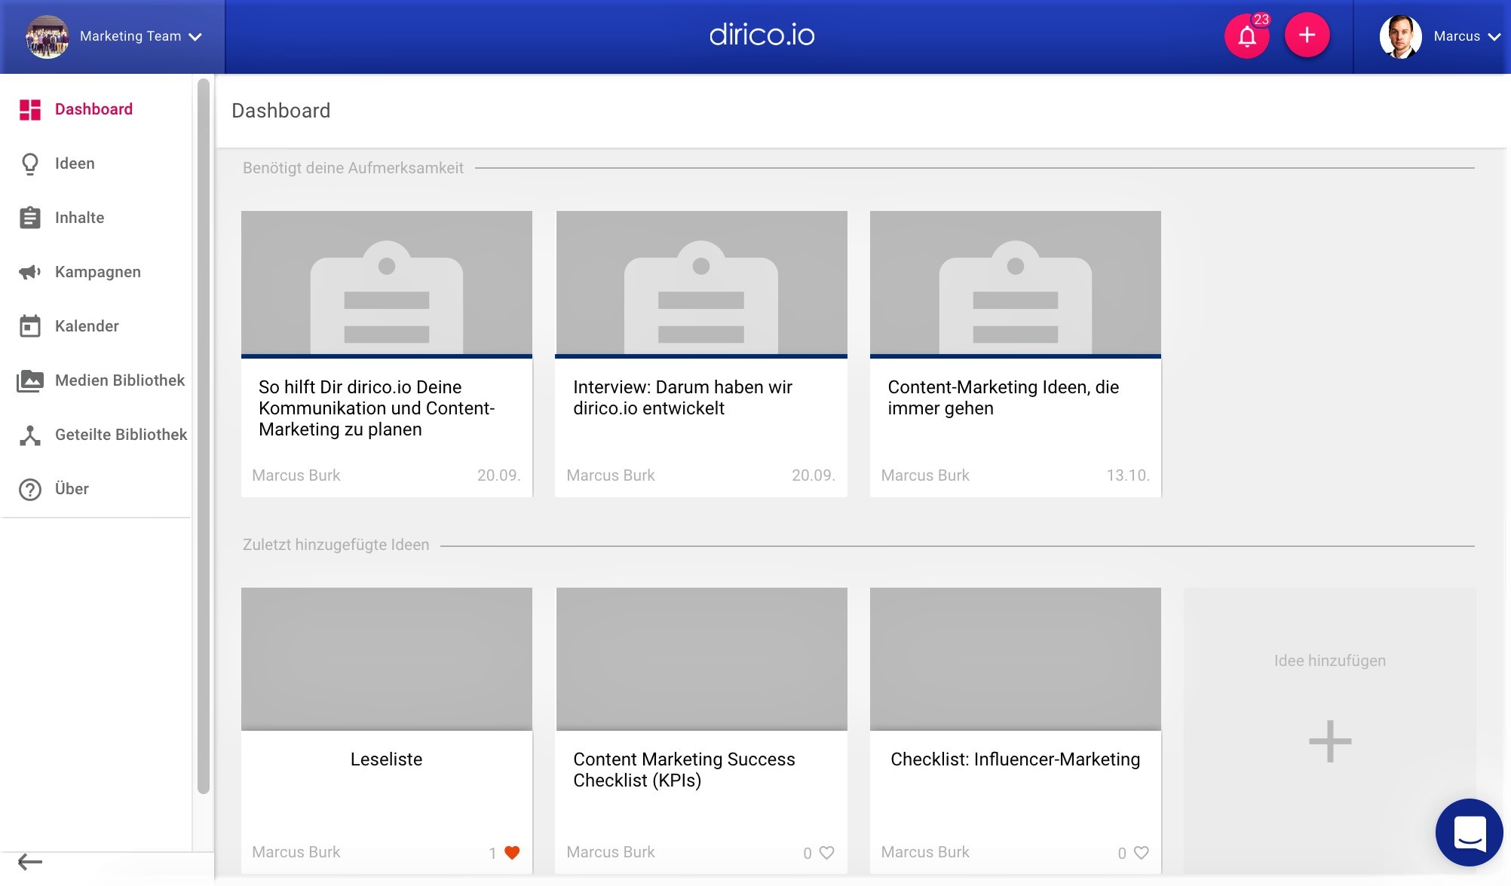Click 'Benötigt deine Aufmerksamkeit' section heading

[353, 168]
